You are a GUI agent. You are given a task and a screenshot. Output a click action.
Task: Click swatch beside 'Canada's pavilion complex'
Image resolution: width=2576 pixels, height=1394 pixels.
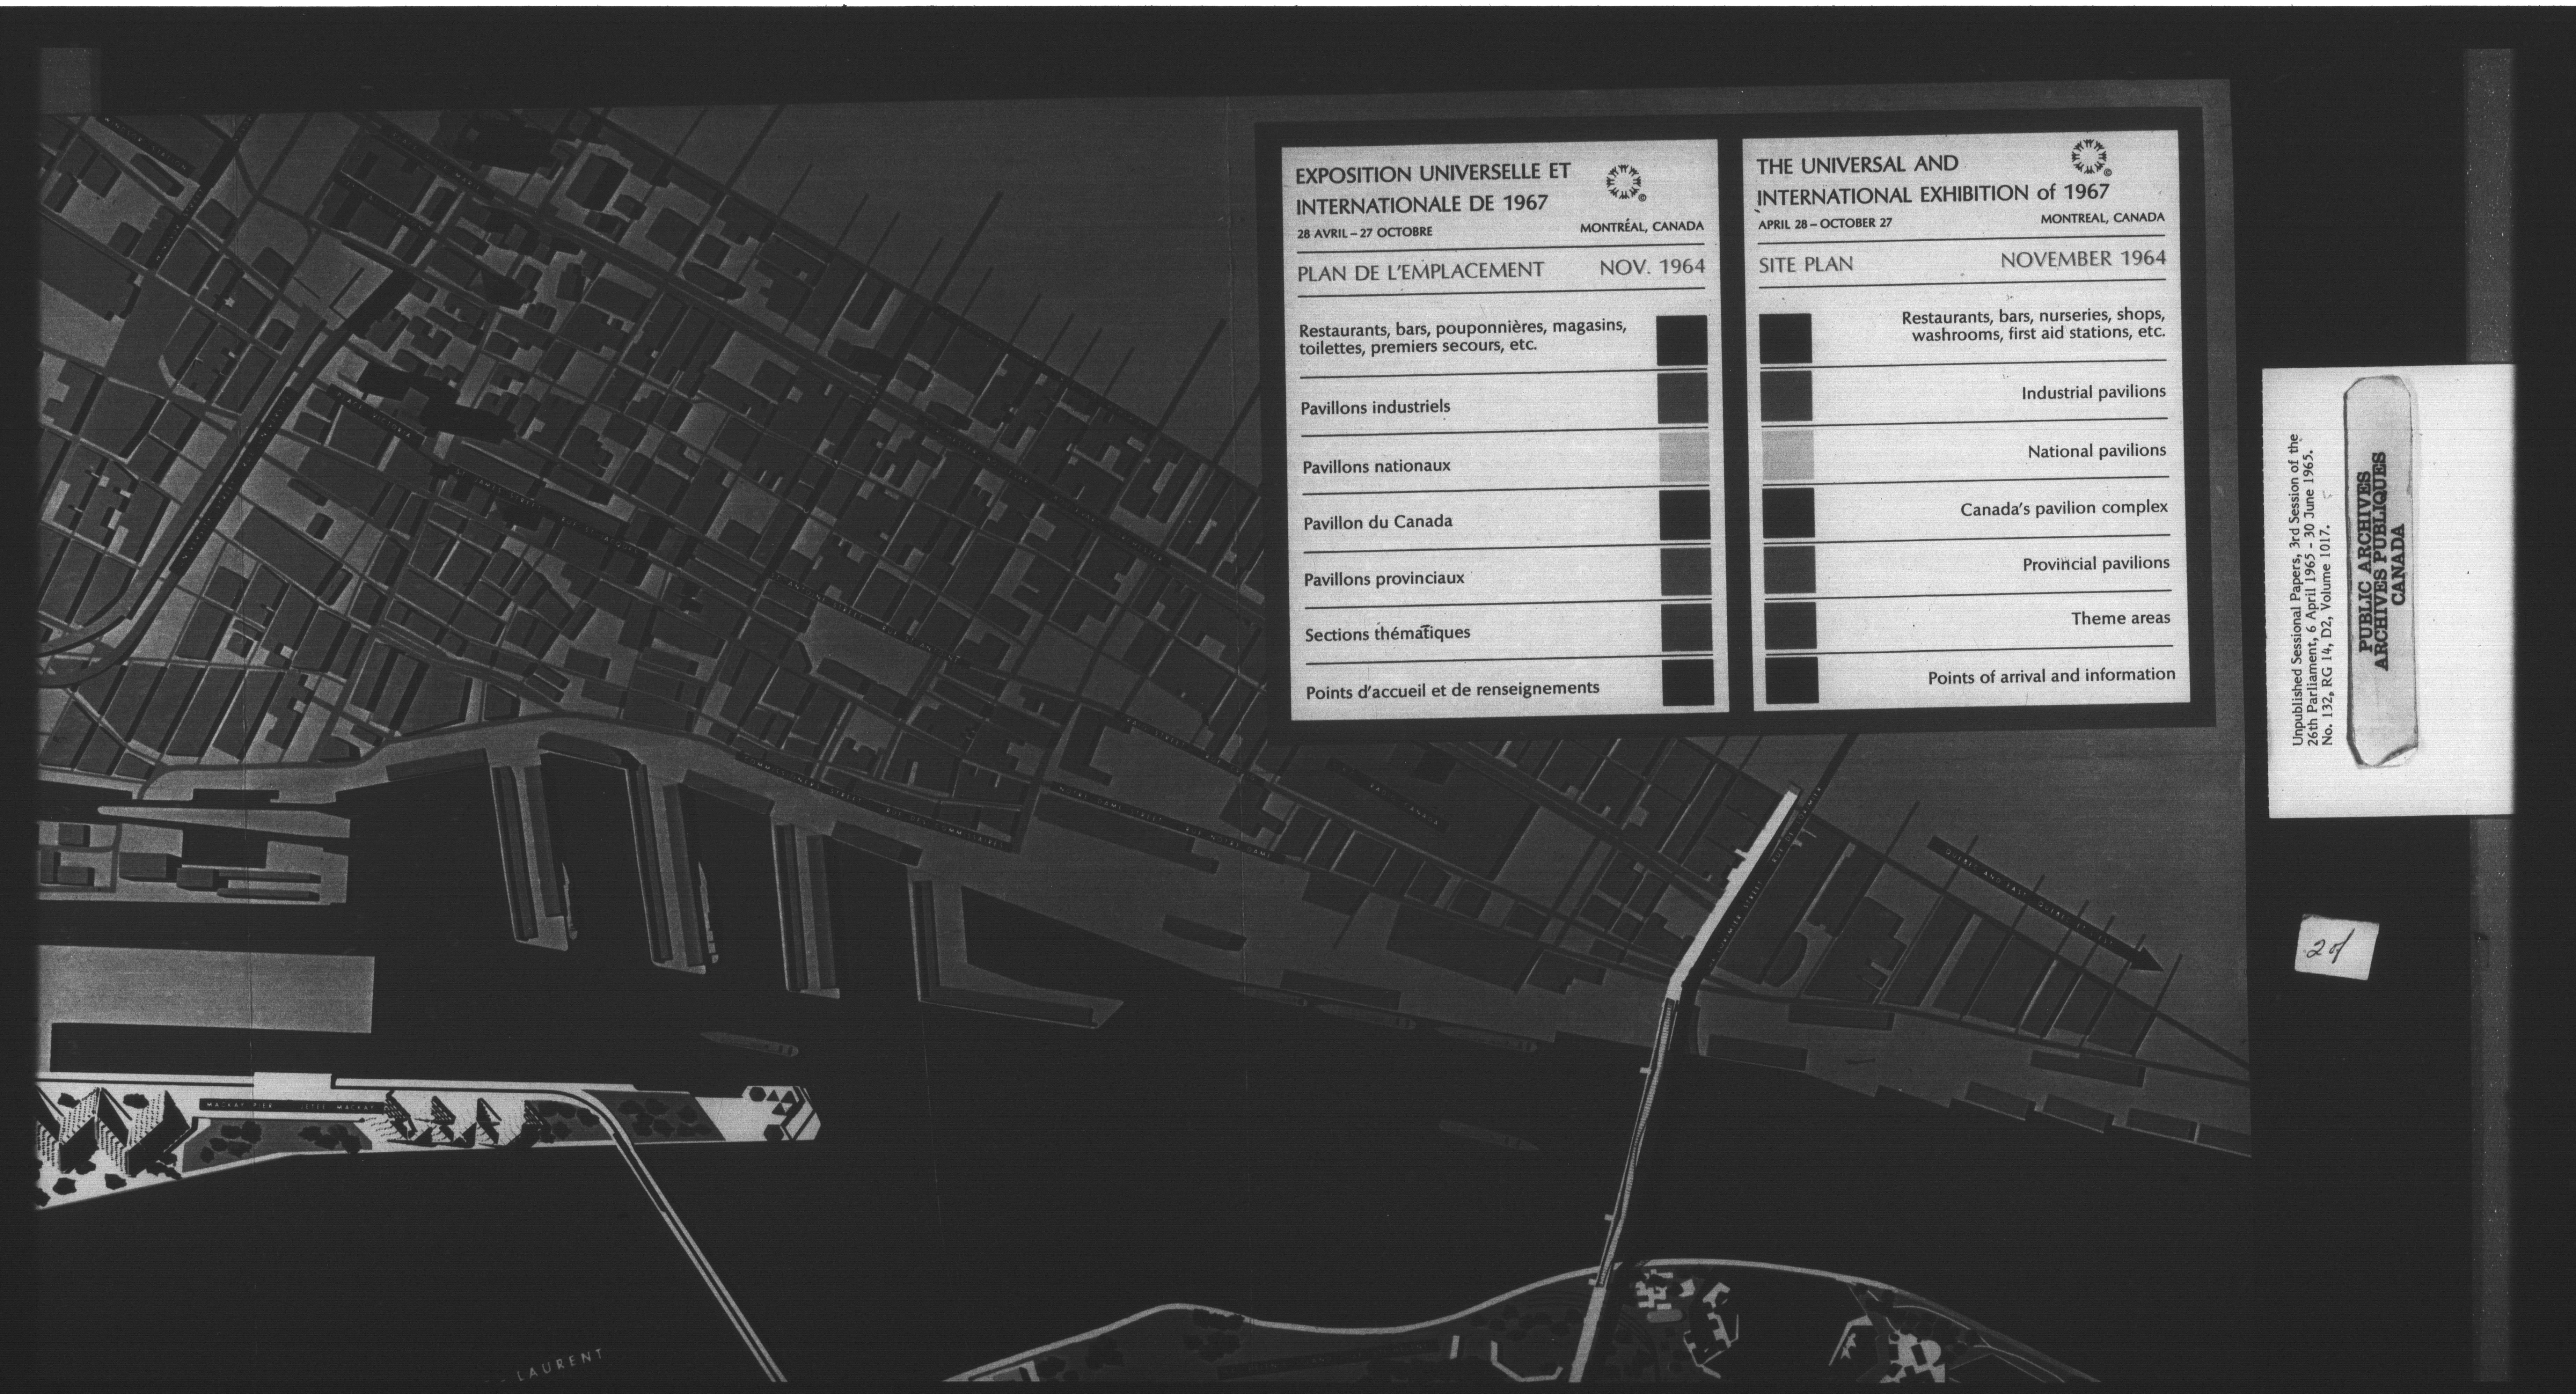click(x=1788, y=513)
